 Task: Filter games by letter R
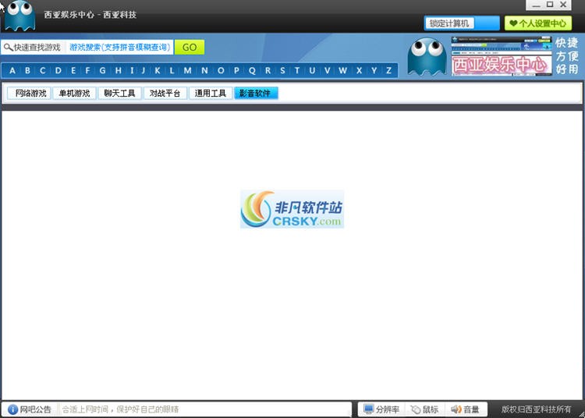pos(268,70)
